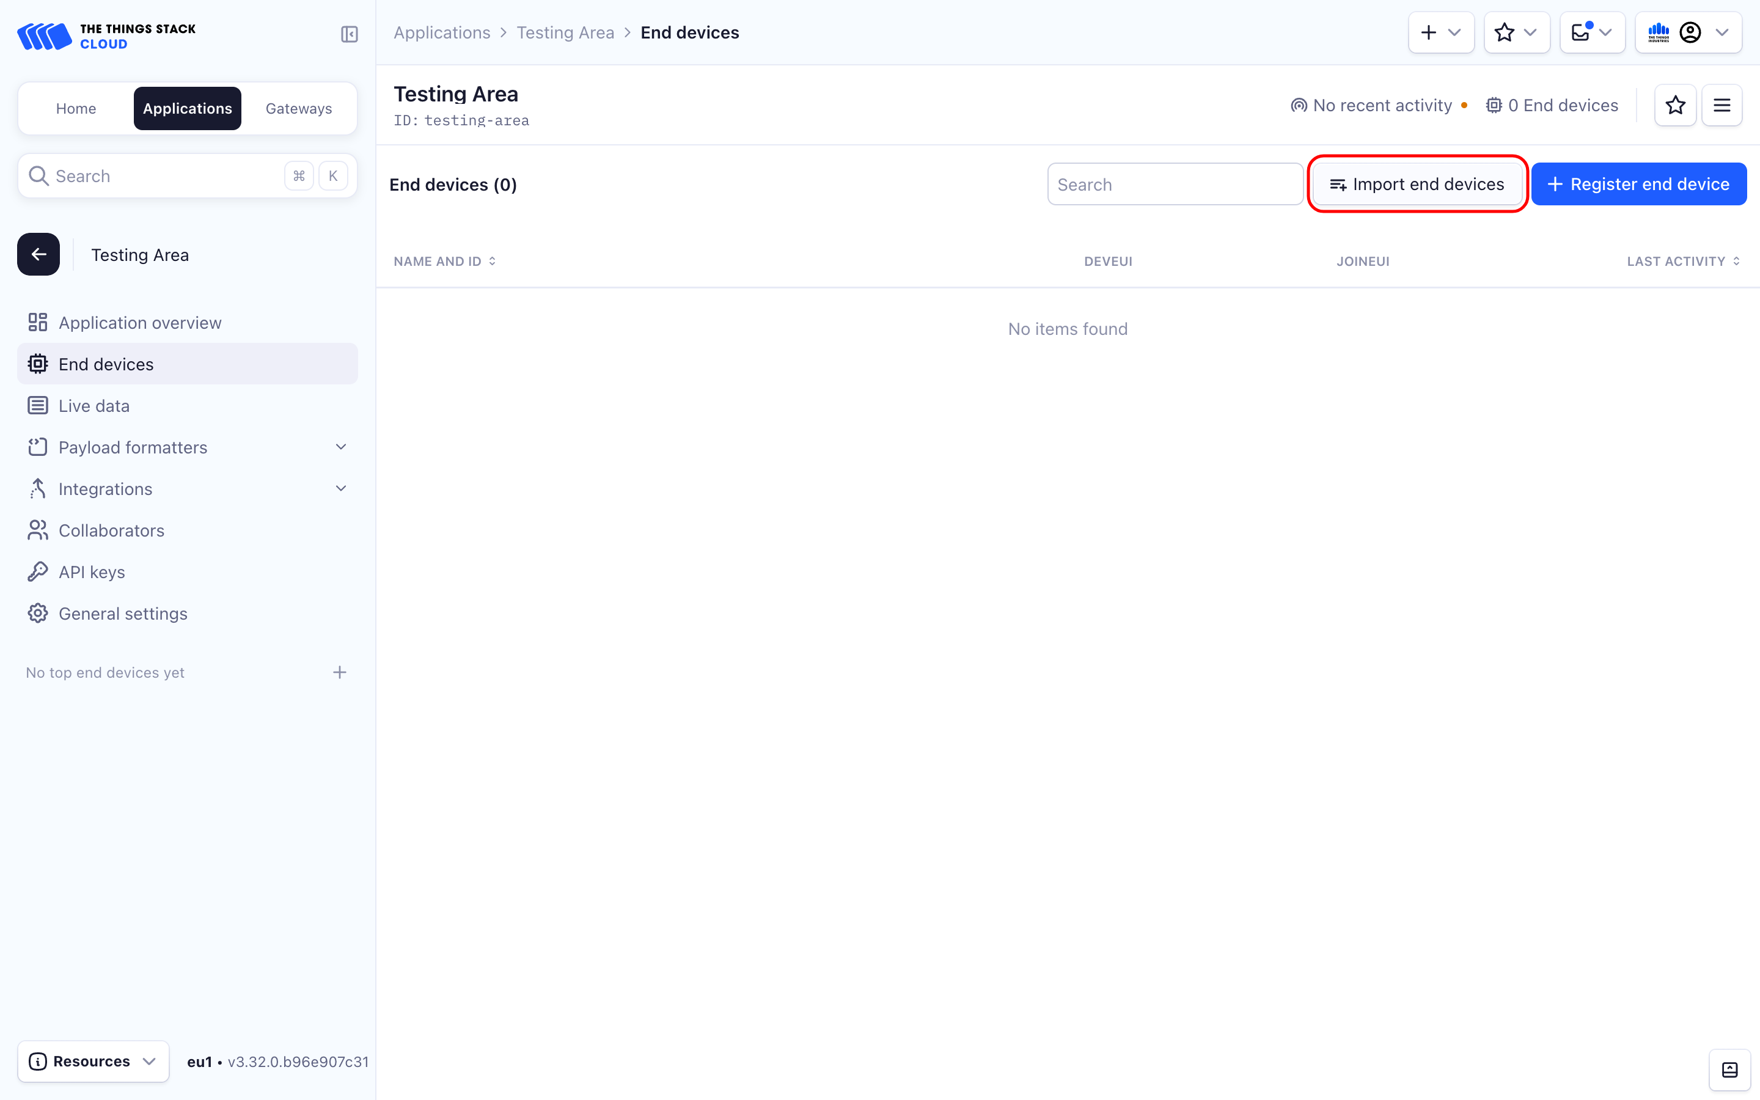Bookmark Testing Area with the star button
This screenshot has height=1100, width=1760.
(x=1675, y=106)
